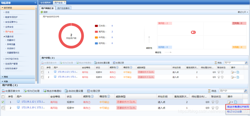Open 业务安全 in the navigation menu
This screenshot has height=116, width=250.
coord(9,27)
